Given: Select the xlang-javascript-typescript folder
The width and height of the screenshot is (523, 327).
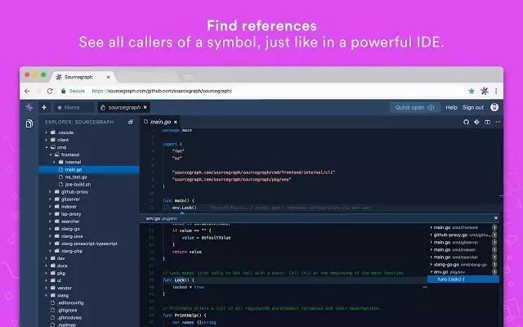Looking at the screenshot, I should click(89, 244).
